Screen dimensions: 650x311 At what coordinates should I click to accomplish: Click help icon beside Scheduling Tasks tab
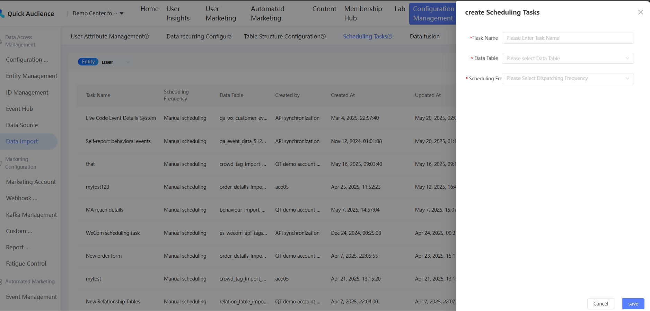[390, 36]
